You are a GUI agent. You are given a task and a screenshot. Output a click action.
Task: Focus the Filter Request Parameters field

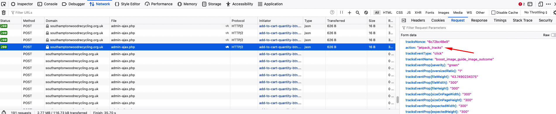pos(478,28)
